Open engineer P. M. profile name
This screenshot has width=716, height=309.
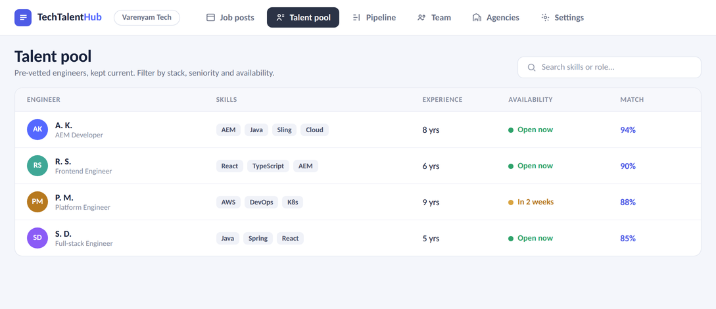coord(64,197)
